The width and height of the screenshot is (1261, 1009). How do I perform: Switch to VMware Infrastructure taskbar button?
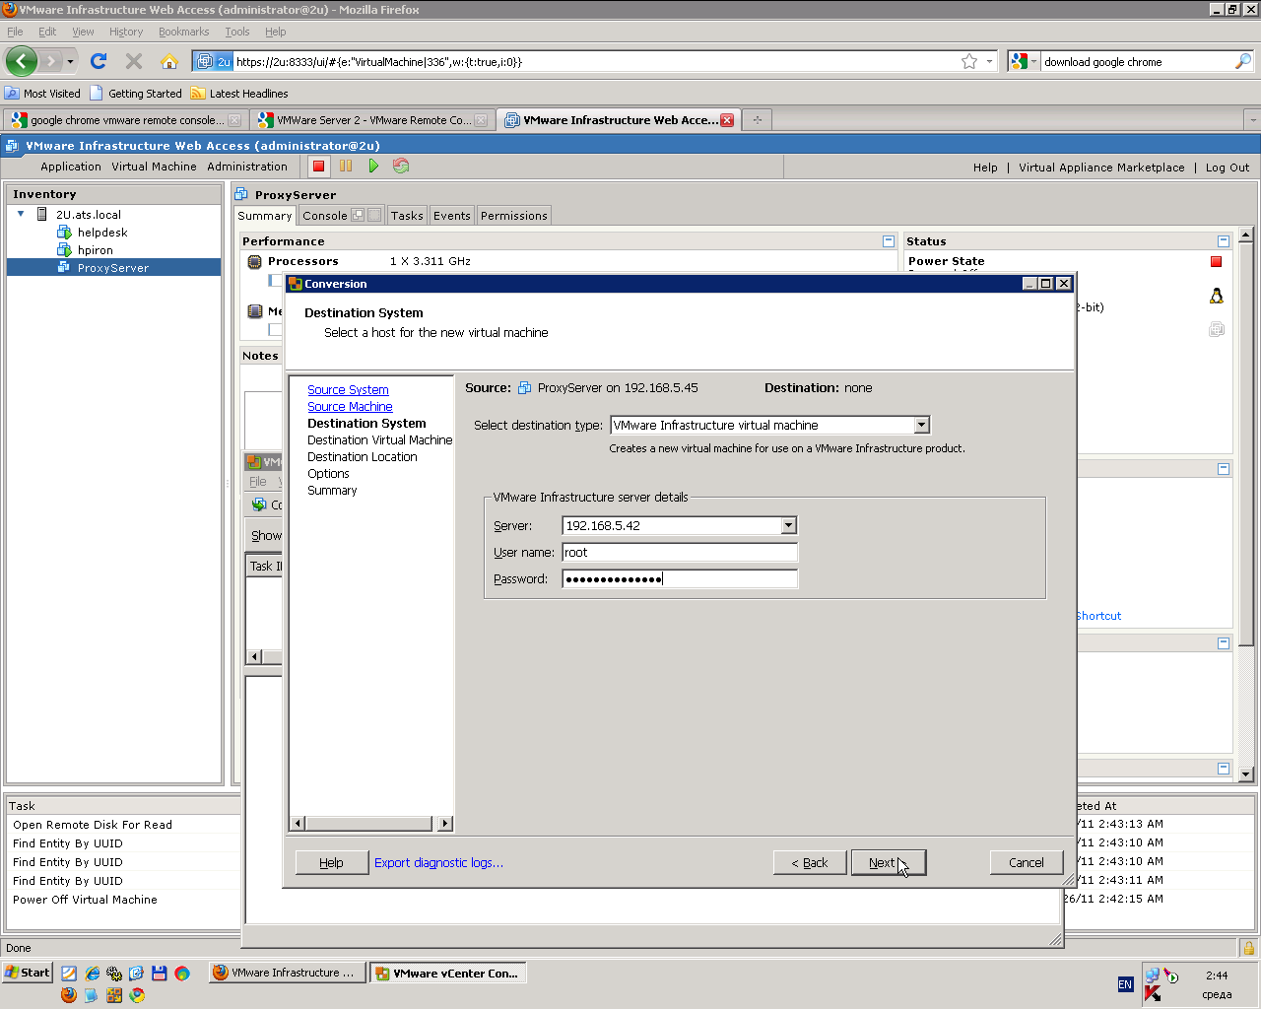coord(286,973)
